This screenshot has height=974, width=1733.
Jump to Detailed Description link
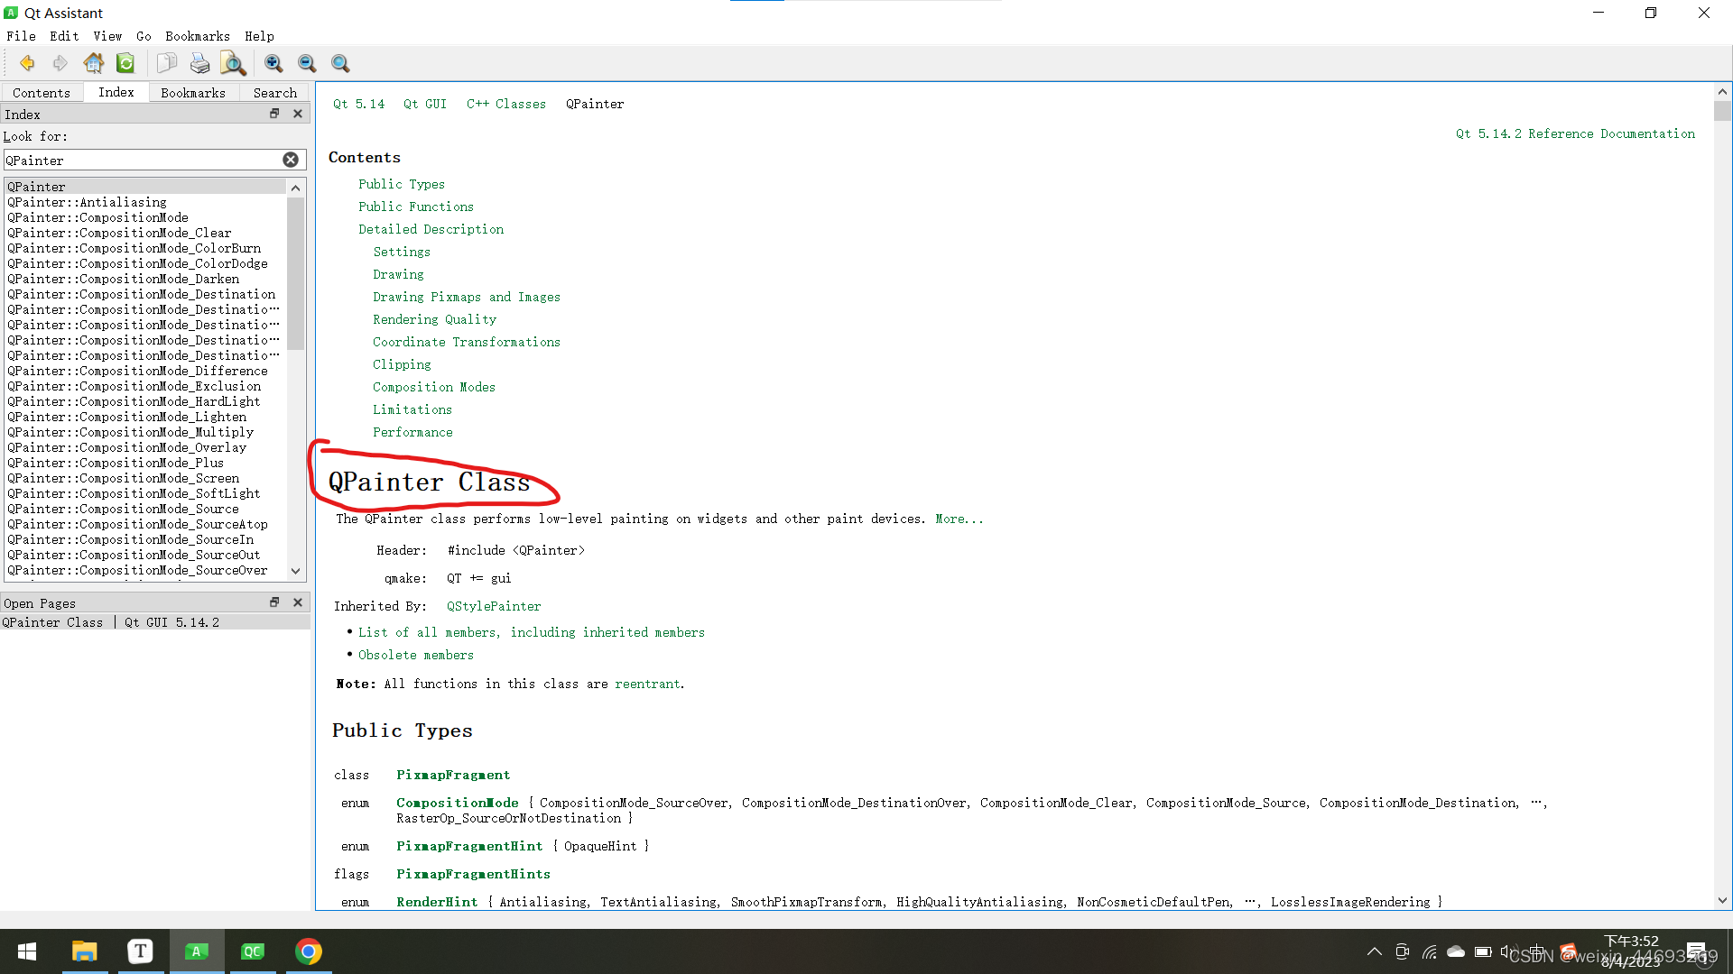click(431, 229)
